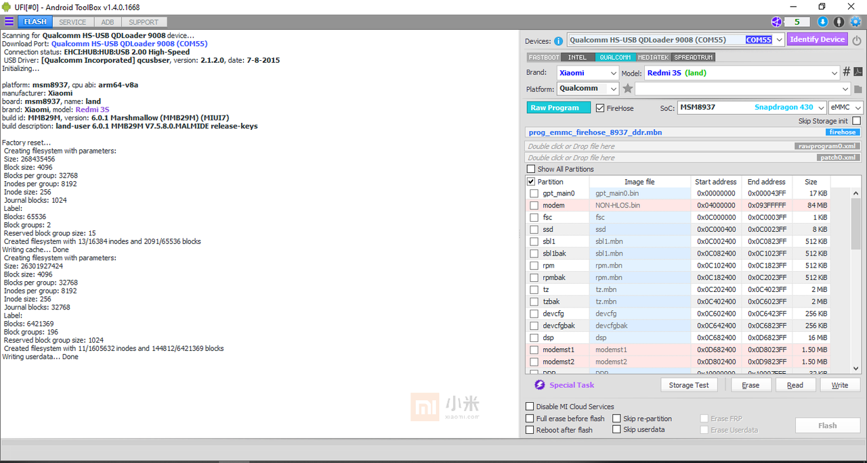Switch to the SERVICE tab
867x463 pixels.
tap(72, 22)
